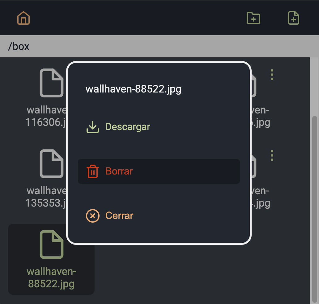Choose Descargar from the file menu
The image size is (319, 304).
click(128, 127)
